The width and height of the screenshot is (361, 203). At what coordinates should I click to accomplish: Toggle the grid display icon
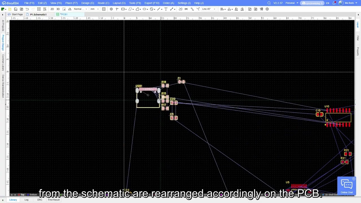104,9
